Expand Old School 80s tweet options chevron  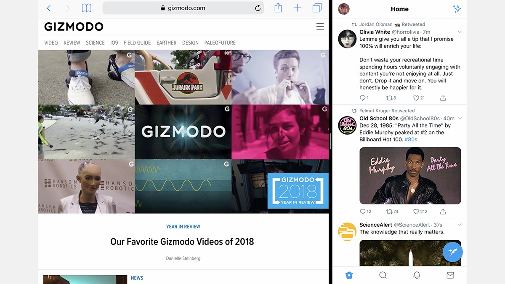(460, 119)
